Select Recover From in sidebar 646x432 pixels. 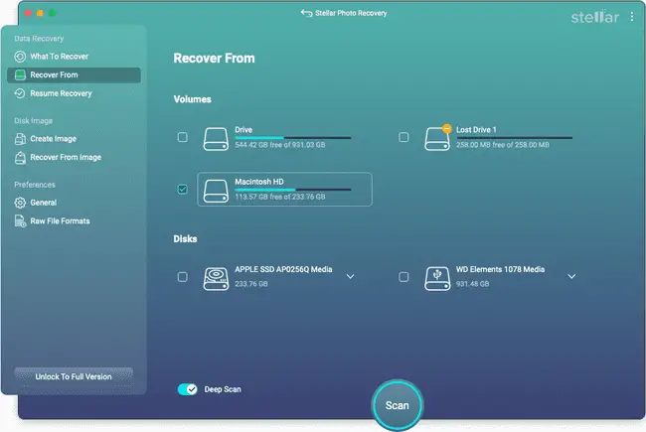(74, 74)
